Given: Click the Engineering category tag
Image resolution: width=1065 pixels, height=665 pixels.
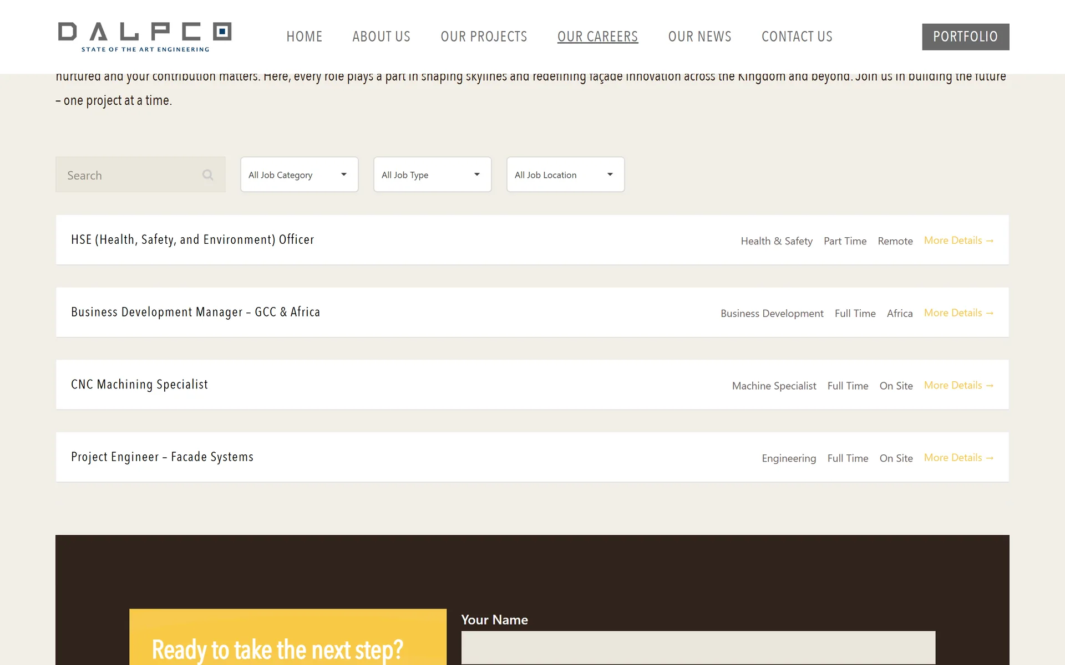Looking at the screenshot, I should point(789,458).
